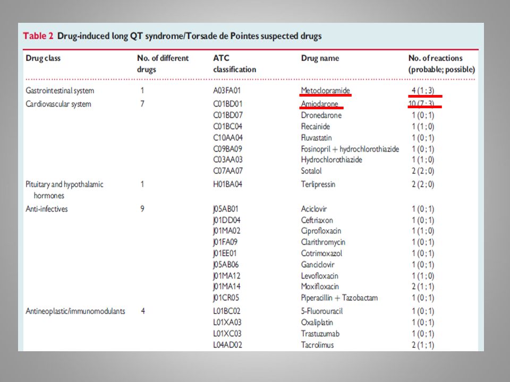The height and width of the screenshot is (382, 510).
Task: Select ATC code 'L04AD02'
Action: coord(228,345)
